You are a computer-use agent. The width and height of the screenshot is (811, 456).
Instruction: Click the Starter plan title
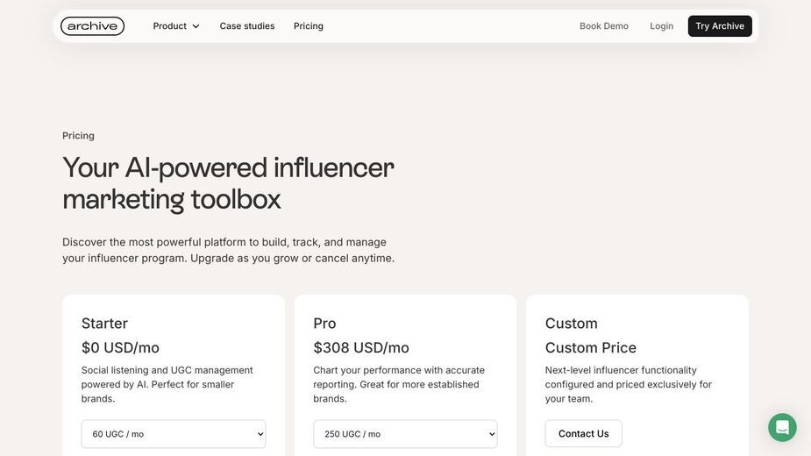point(104,324)
